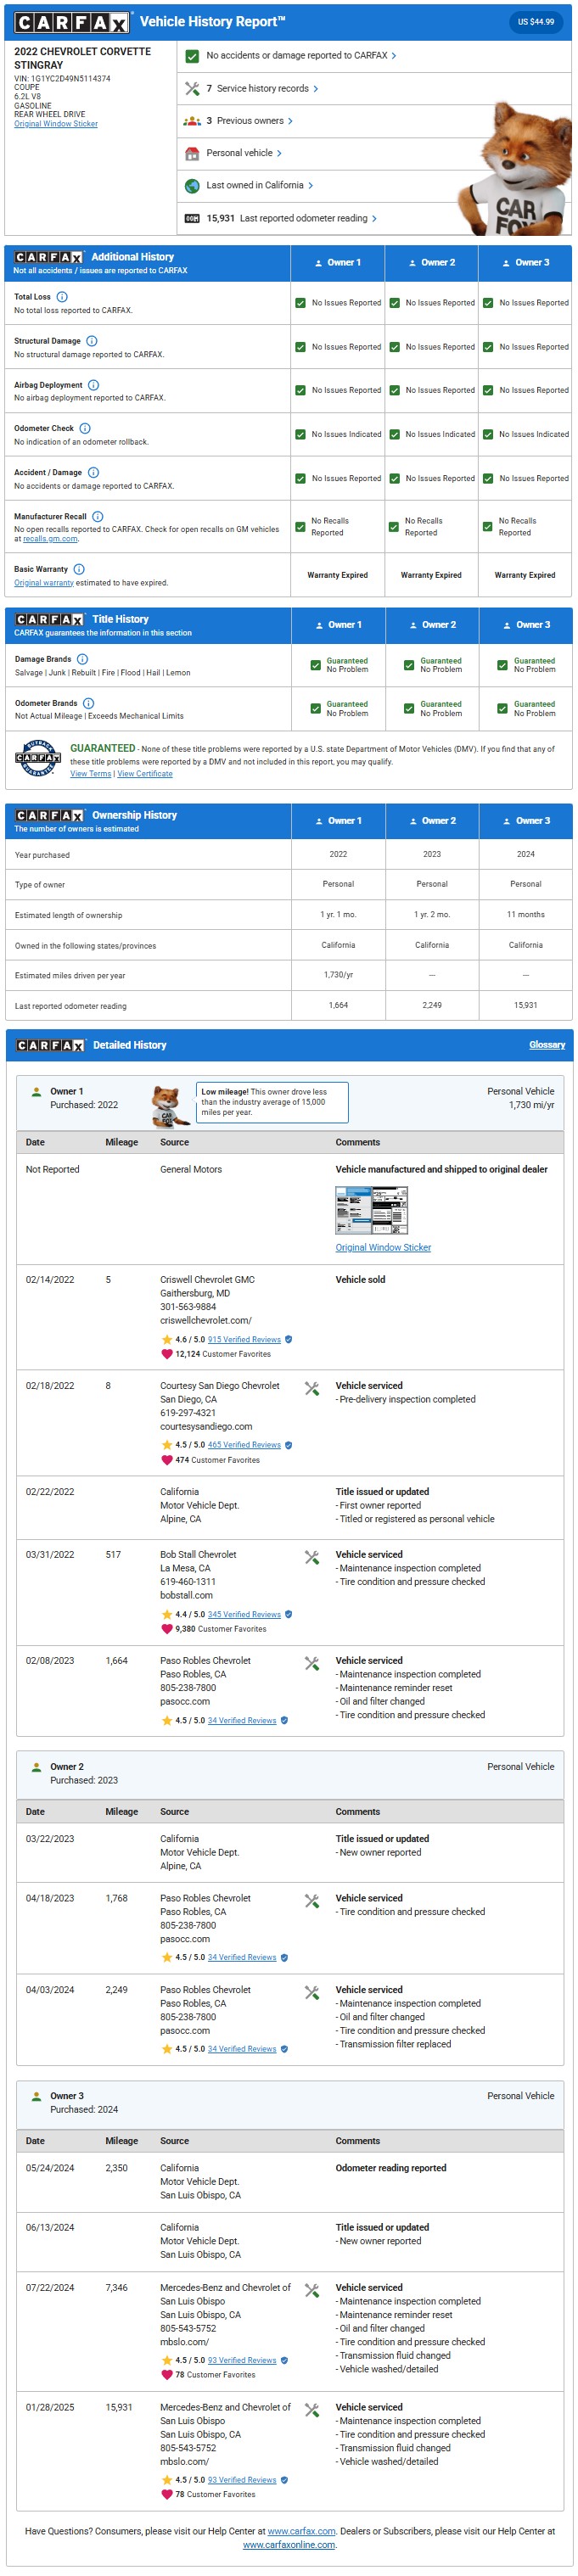Click service wrench icon for 02/08/2023 entry
Viewport: 578px width, 2576px height.
pos(312,1664)
